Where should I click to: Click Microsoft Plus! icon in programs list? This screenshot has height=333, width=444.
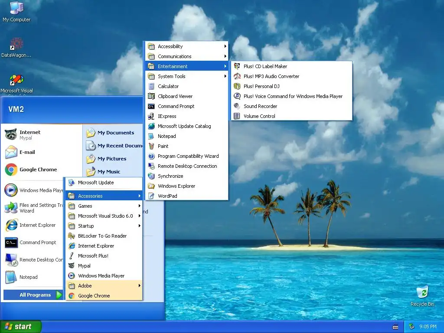click(x=72, y=256)
